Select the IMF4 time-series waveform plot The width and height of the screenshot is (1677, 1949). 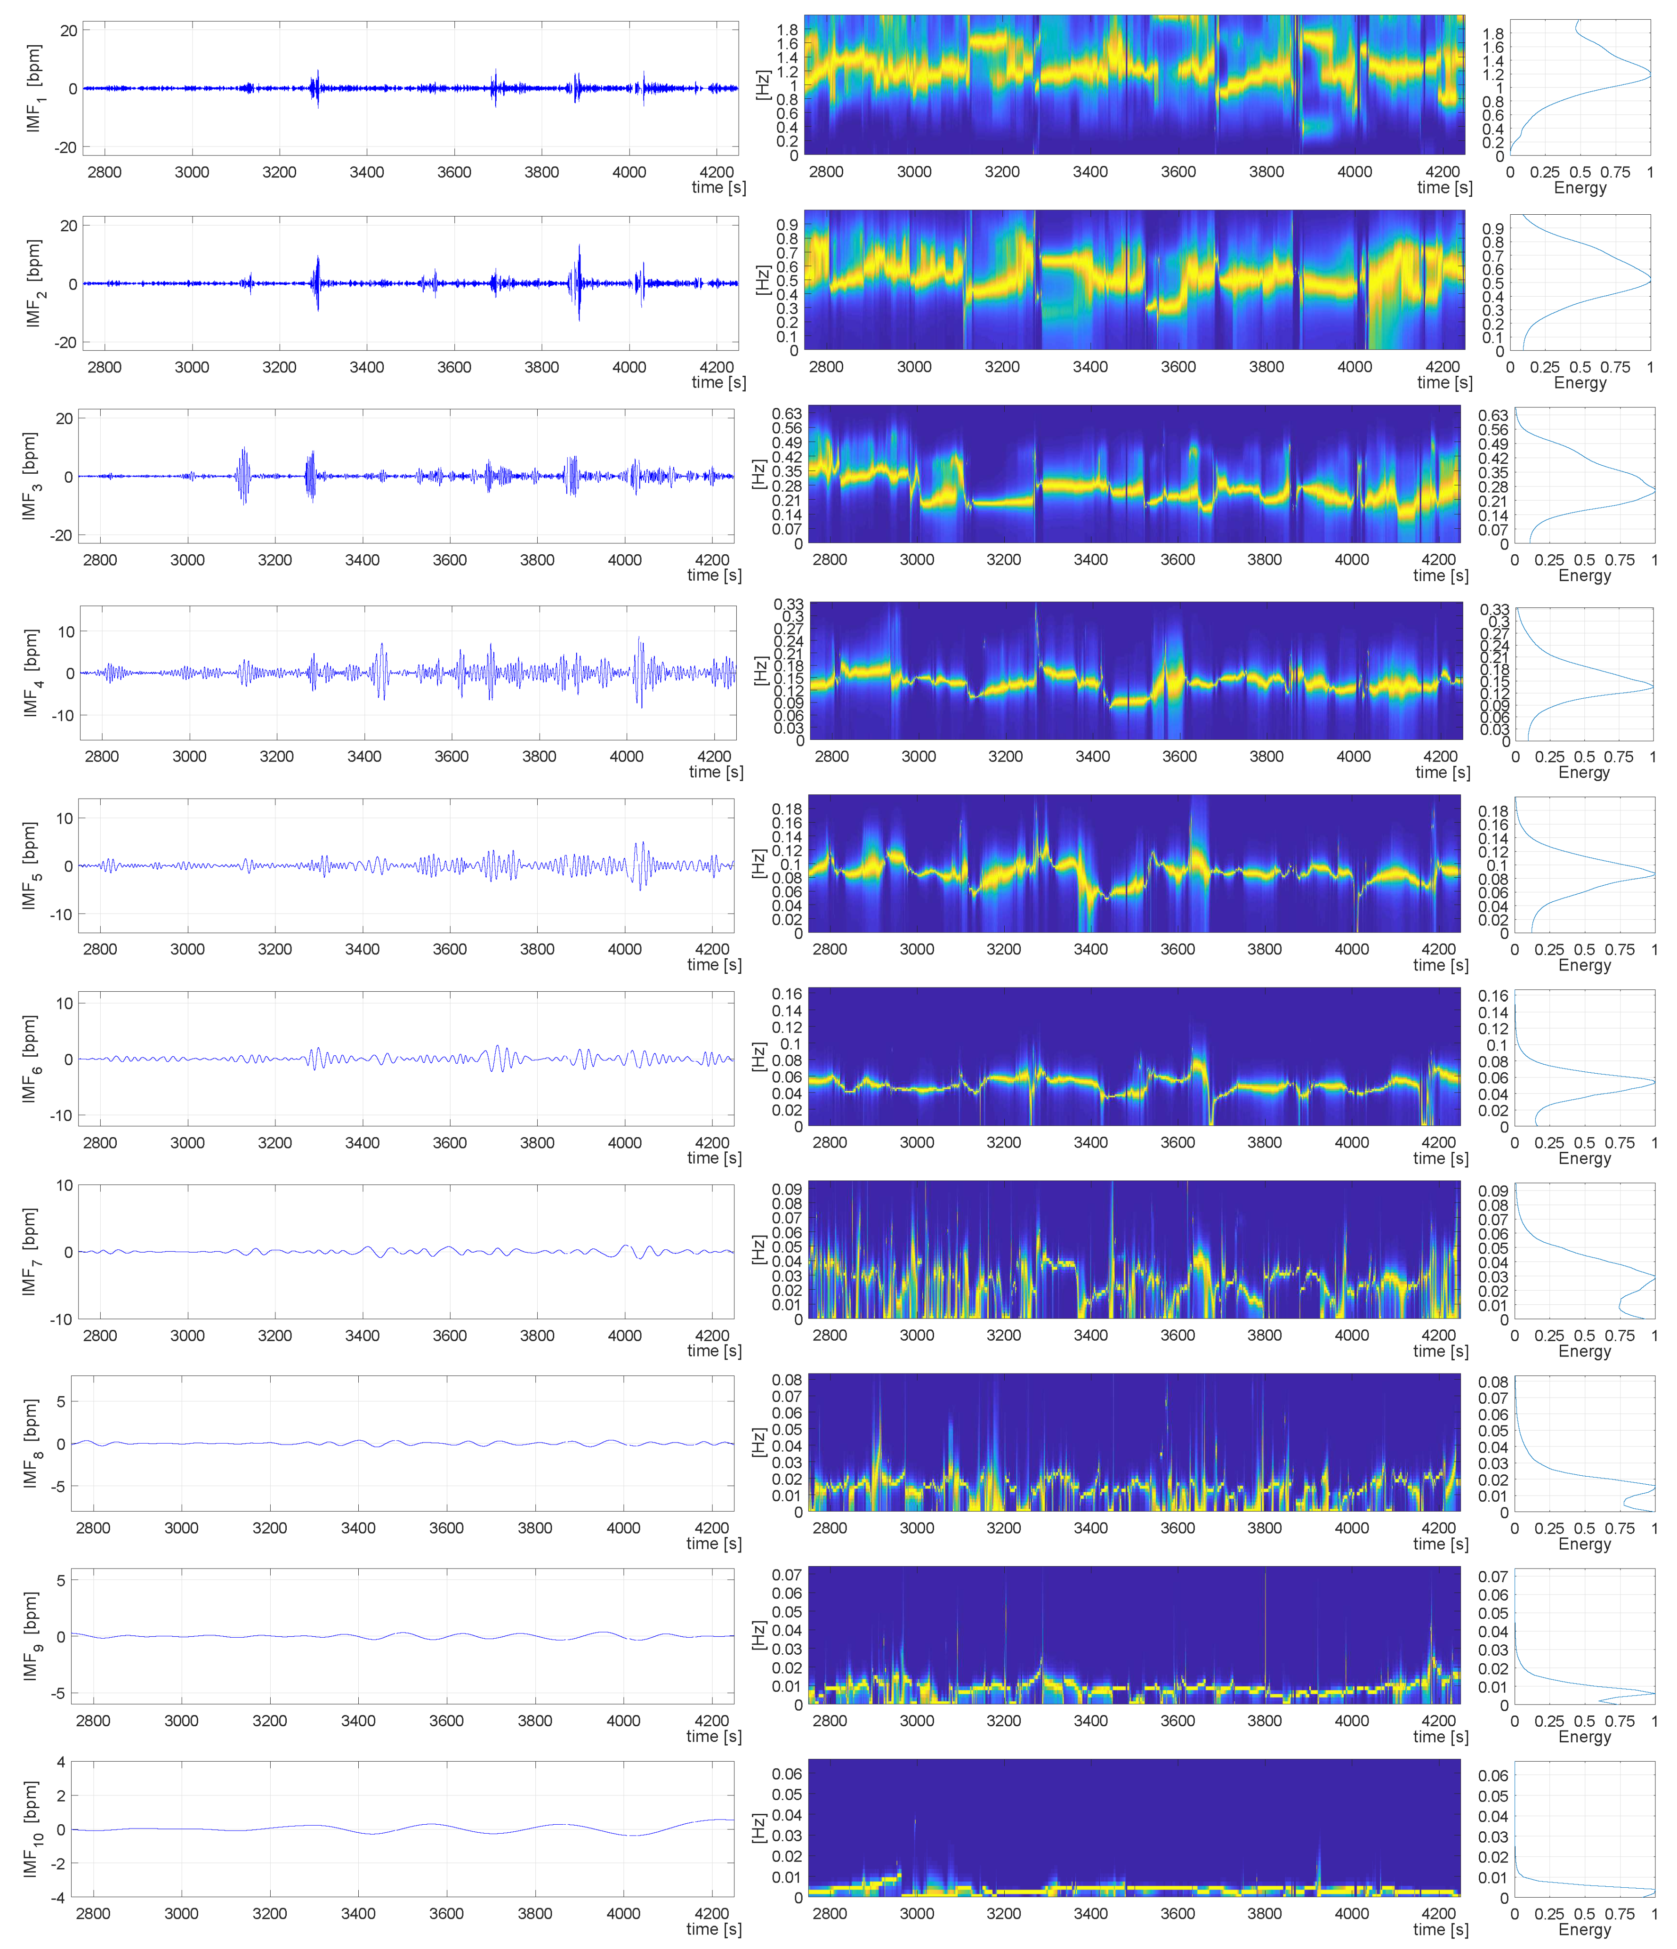(x=408, y=672)
